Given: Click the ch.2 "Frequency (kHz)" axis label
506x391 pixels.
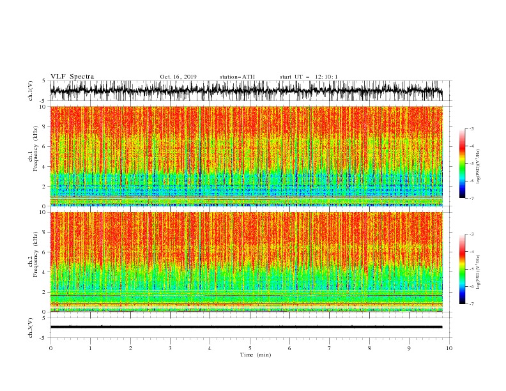Looking at the screenshot, I should (35, 254).
